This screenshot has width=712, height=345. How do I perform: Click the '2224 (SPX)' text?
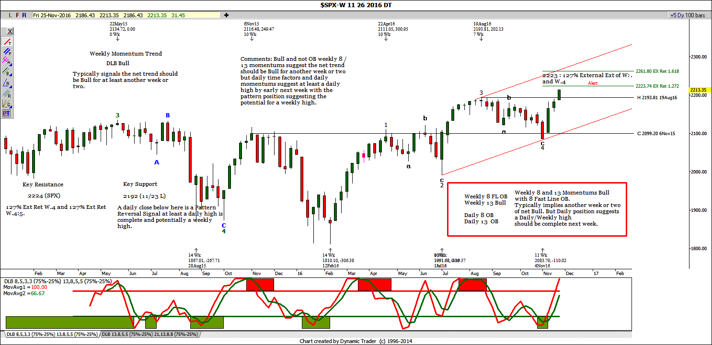(x=44, y=195)
